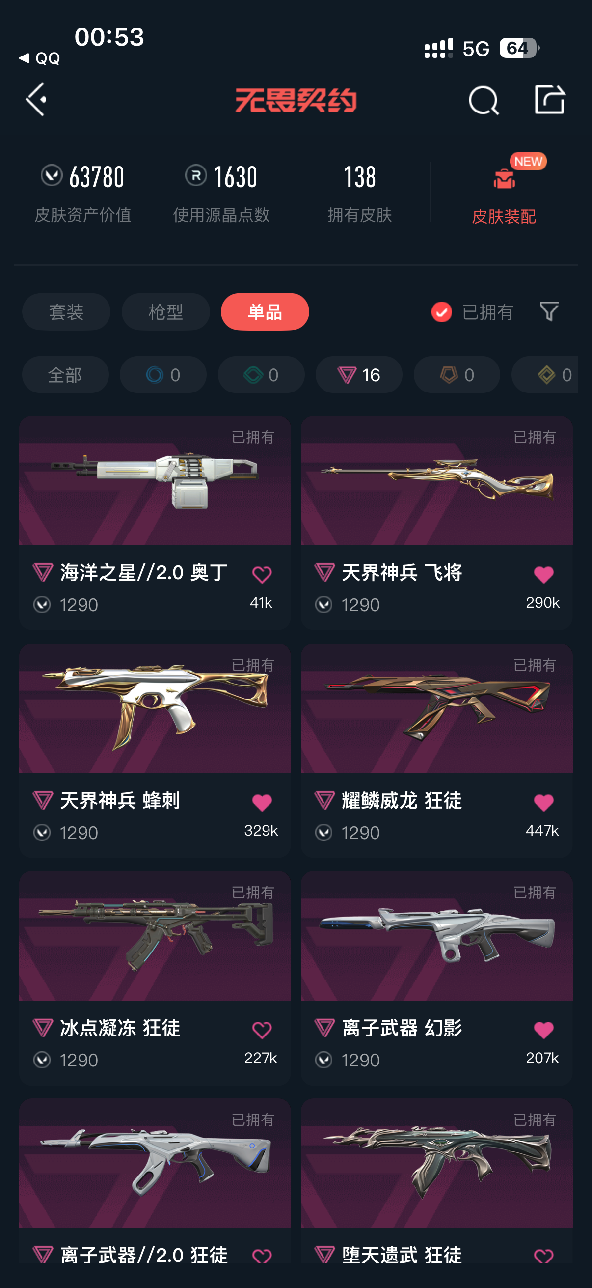Filter by blue circle tier icon
The width and height of the screenshot is (592, 1288).
(x=163, y=374)
